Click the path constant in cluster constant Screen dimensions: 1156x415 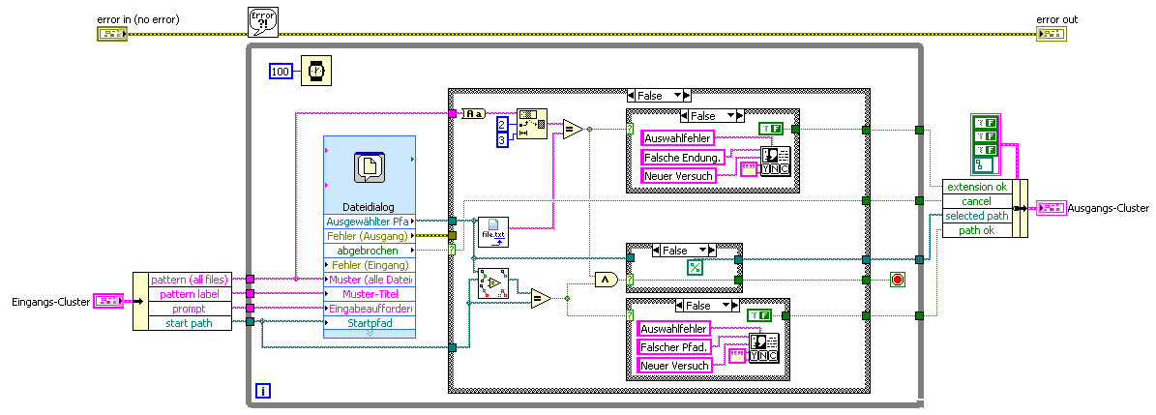[x=983, y=164]
